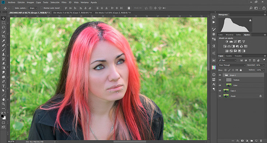The width and height of the screenshot is (267, 143).
Task: Select the Crop tool
Action: coord(3,36)
